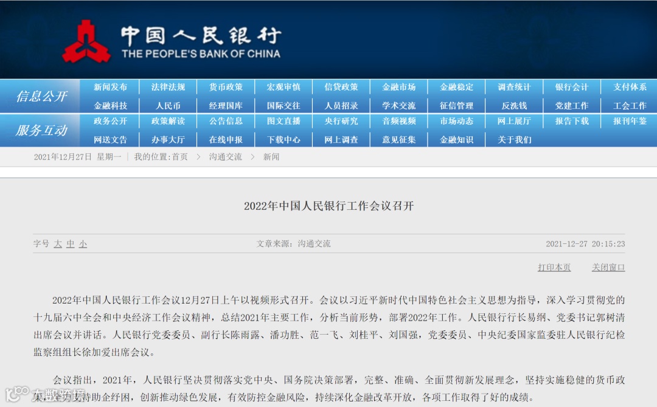Click the 服务互动 category header

click(x=41, y=130)
